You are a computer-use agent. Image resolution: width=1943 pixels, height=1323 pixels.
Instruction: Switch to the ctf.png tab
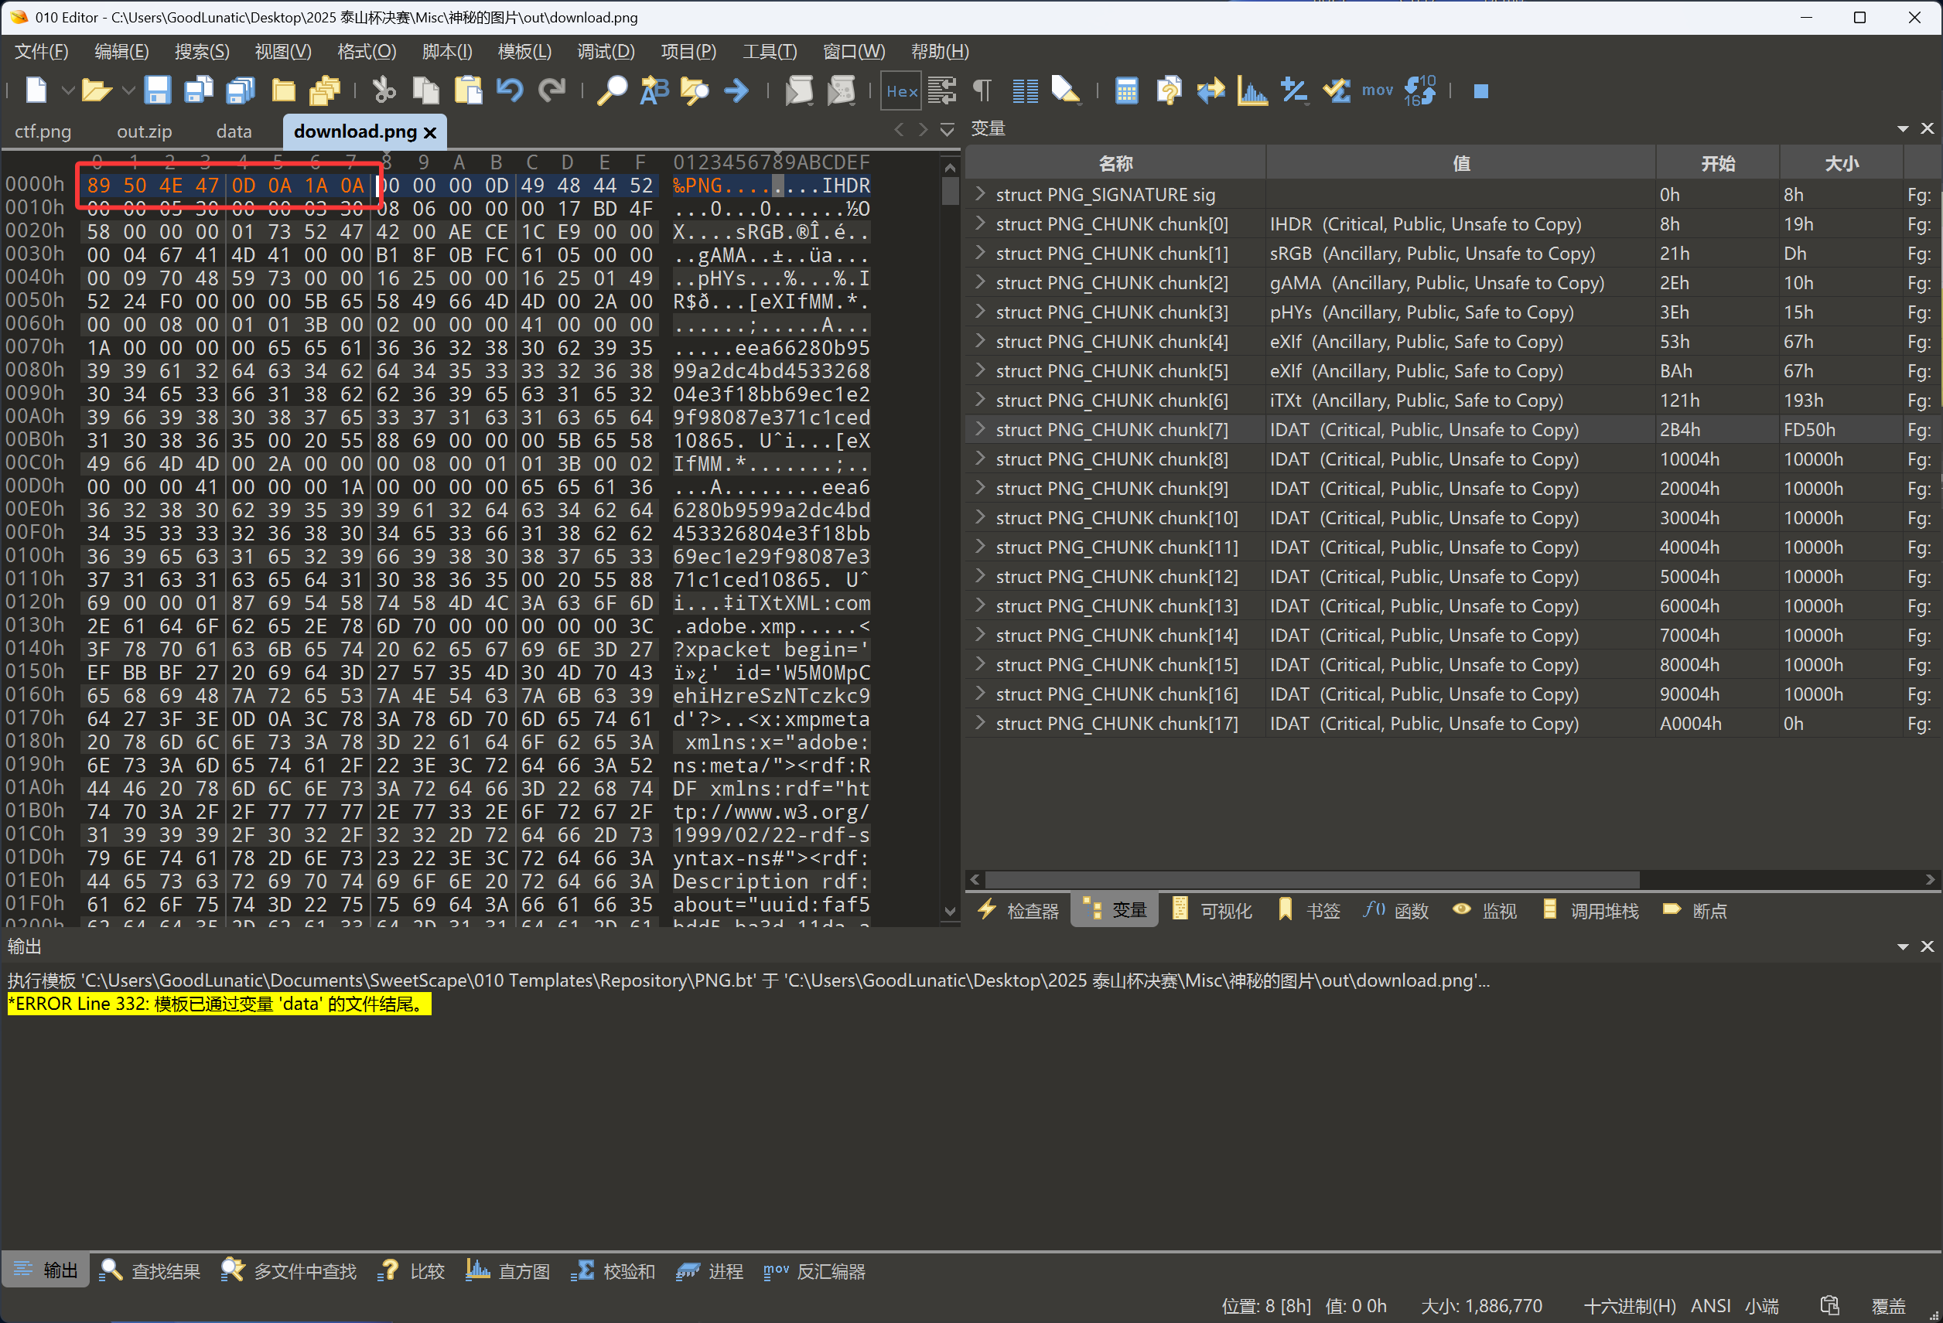pyautogui.click(x=43, y=131)
